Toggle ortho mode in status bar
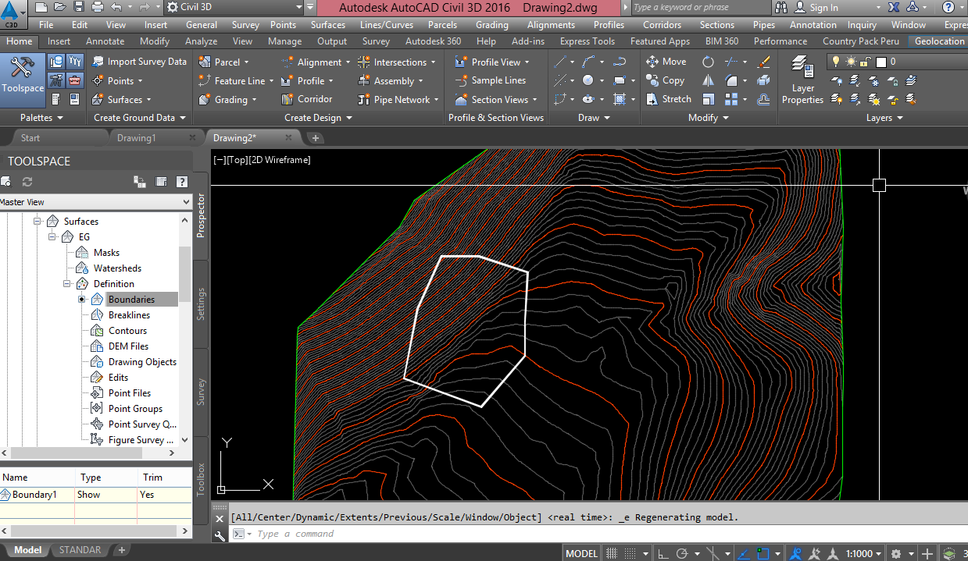Screen dimensions: 968x561 click(663, 553)
